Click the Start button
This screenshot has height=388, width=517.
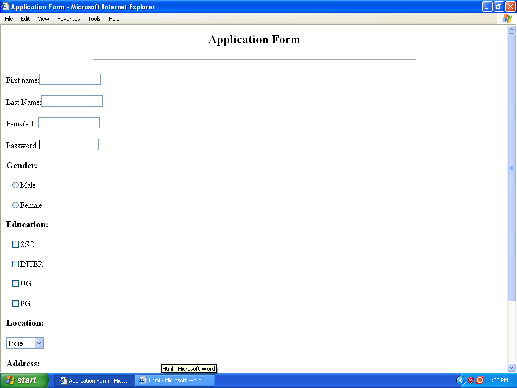pyautogui.click(x=24, y=380)
